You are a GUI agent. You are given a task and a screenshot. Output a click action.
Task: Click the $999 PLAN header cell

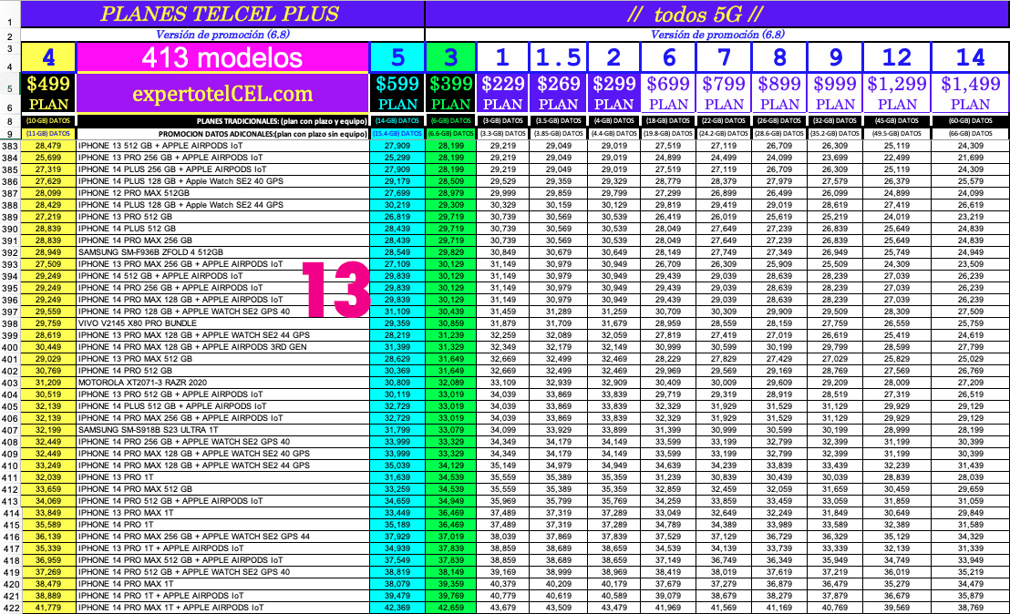836,94
